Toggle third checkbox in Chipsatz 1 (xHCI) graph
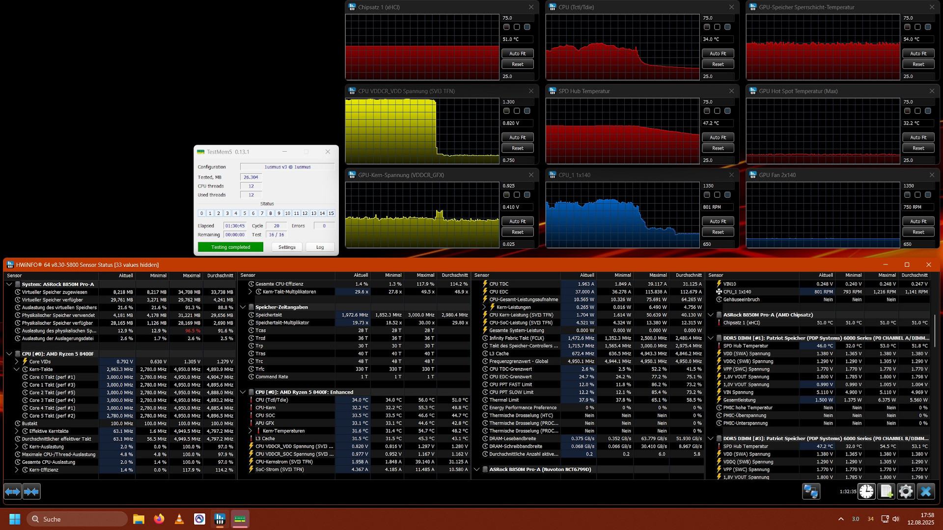 [x=527, y=27]
